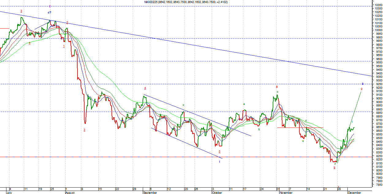Click the 7850 price axis label
The width and height of the screenshot is (383, 194).
coord(377,185)
